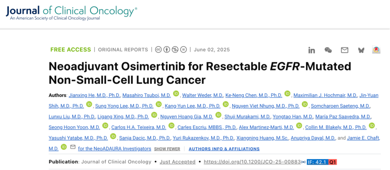Image resolution: width=390 pixels, height=170 pixels.
Task: Open Collin M. Blakely's ORCID iD icon
Action: [x=372, y=126]
